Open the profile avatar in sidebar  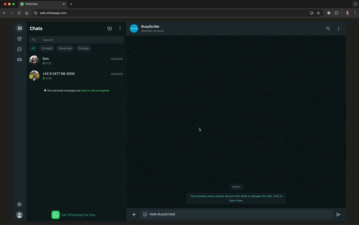tap(19, 215)
